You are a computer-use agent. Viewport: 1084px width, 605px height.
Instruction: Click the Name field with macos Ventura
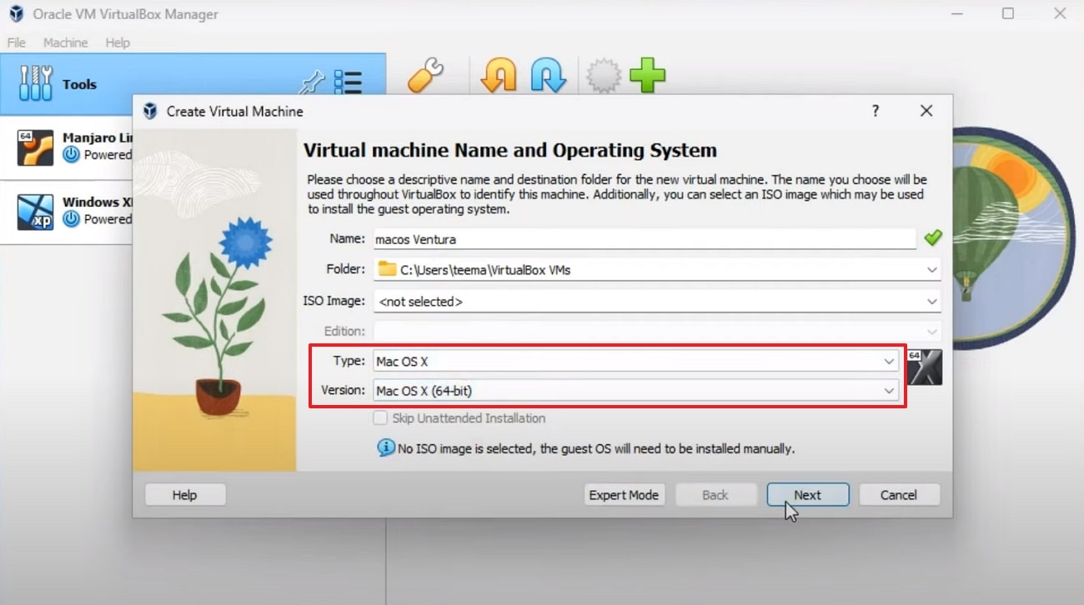(x=644, y=239)
